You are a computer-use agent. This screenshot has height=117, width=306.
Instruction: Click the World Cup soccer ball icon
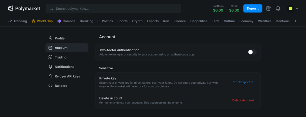[x=33, y=21]
